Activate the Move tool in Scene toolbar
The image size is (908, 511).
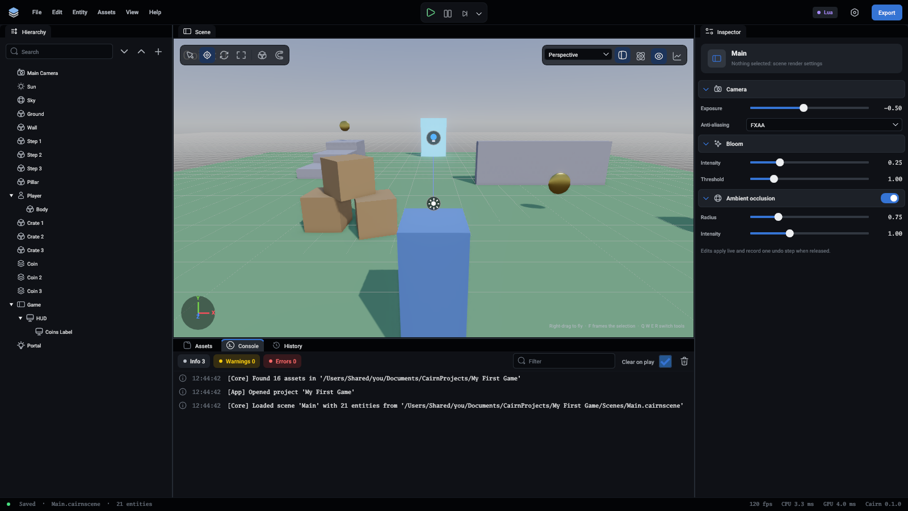point(207,55)
